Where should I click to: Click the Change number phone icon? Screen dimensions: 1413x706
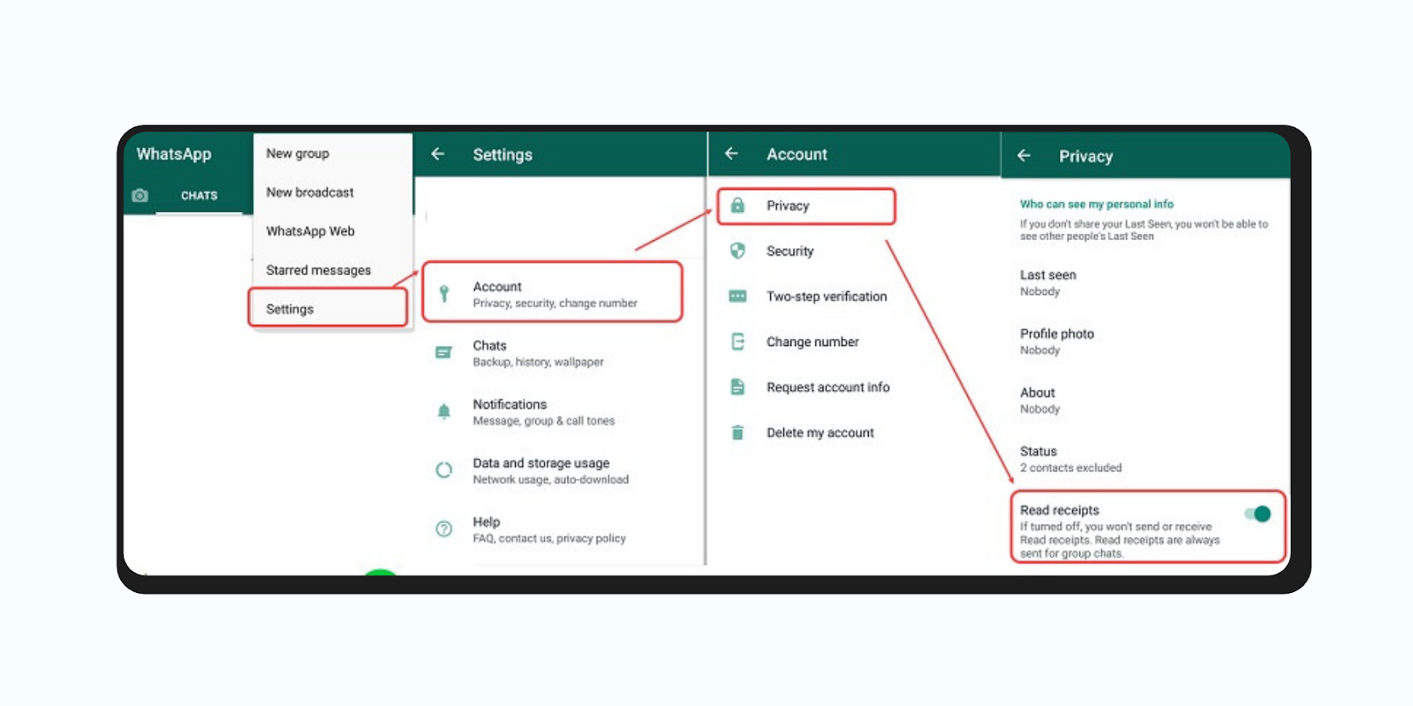pos(737,342)
